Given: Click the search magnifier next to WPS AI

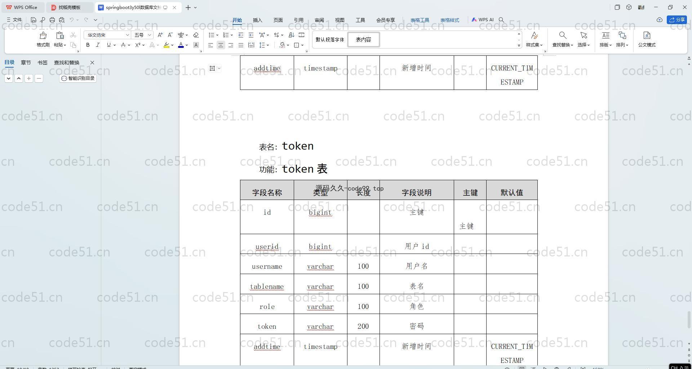Looking at the screenshot, I should (x=501, y=20).
